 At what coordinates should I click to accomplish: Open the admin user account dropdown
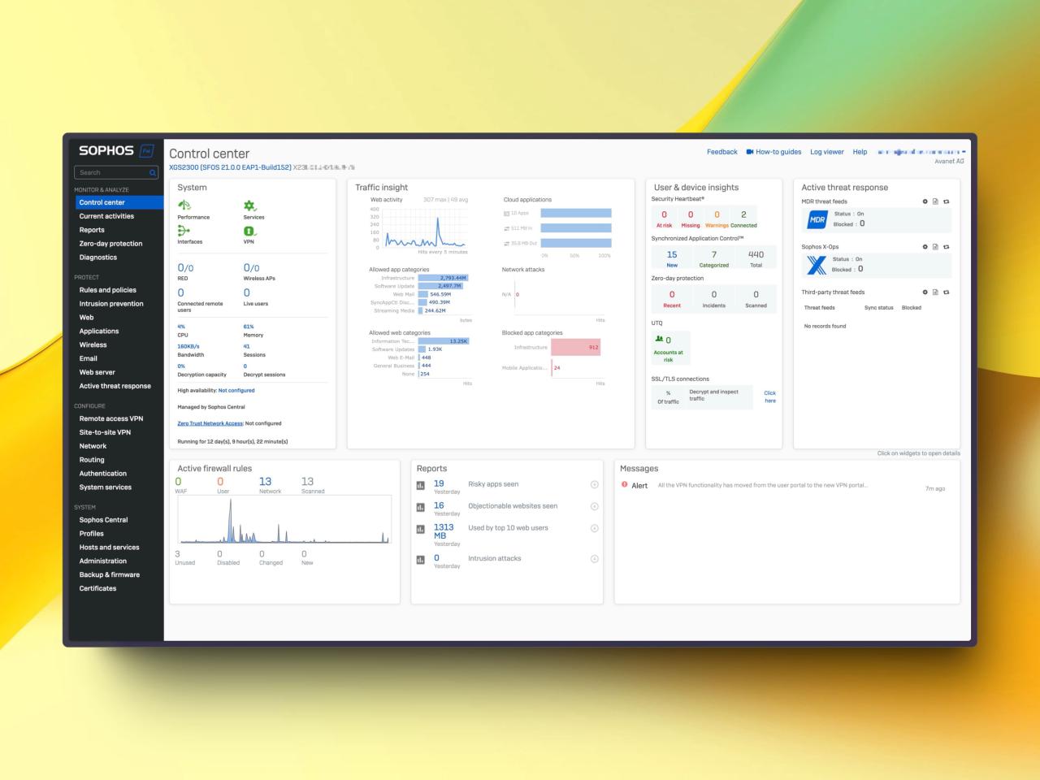click(921, 152)
